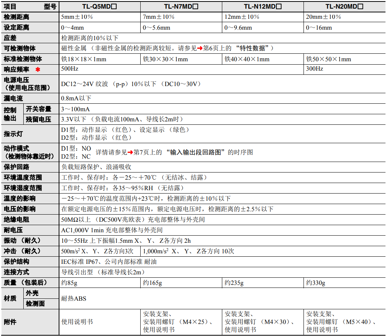Click the 电压的影响 row label

point(20,209)
